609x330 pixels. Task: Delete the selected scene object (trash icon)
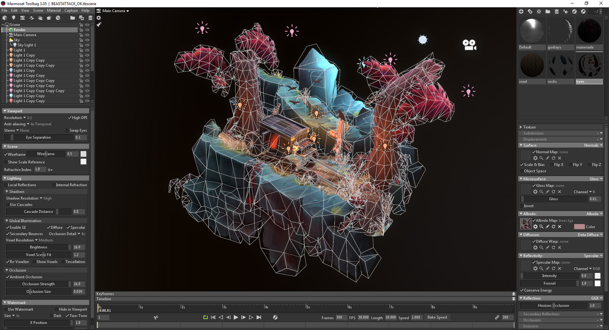90,18
